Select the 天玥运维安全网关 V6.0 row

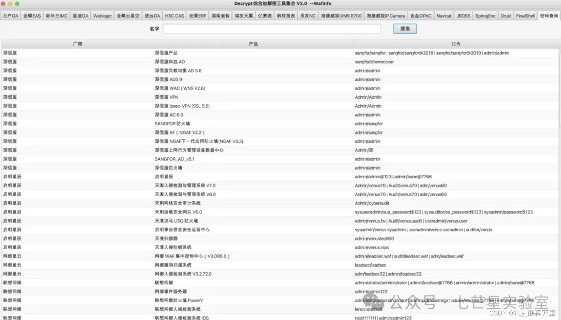pos(280,212)
